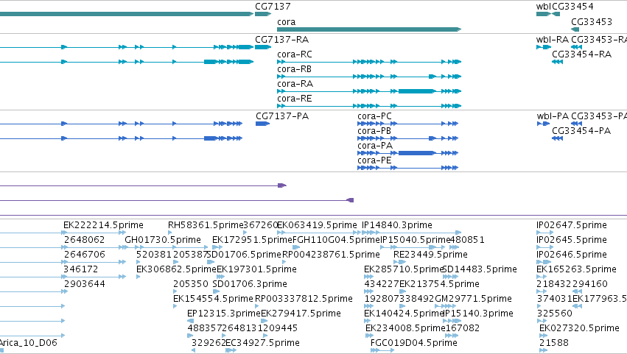Viewport: 627px width, 354px height.
Task: Click EST entry 346172
Action: click(81, 269)
